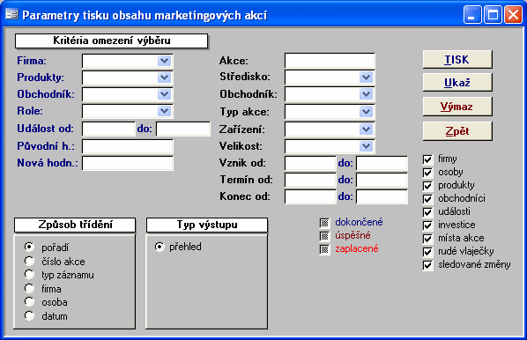Click the Vznik od field
The image size is (527, 340).
[310, 164]
